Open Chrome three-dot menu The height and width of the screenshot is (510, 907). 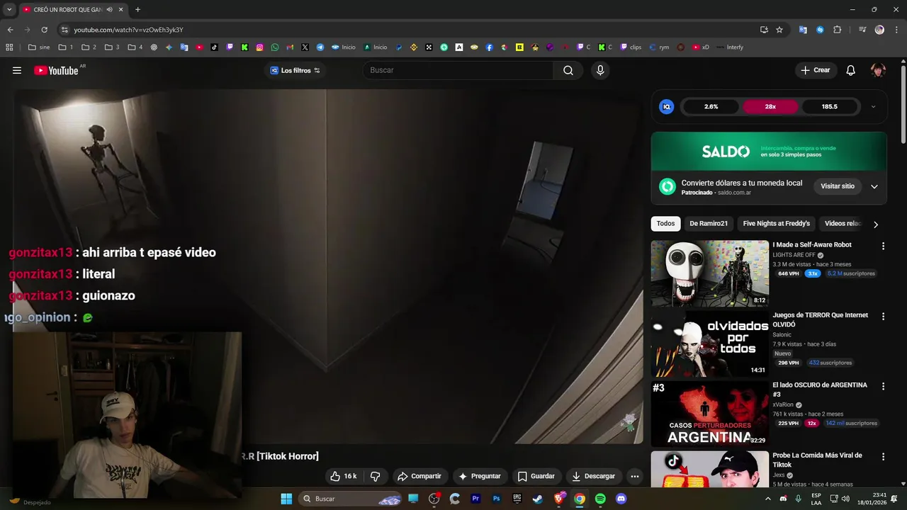(x=896, y=30)
